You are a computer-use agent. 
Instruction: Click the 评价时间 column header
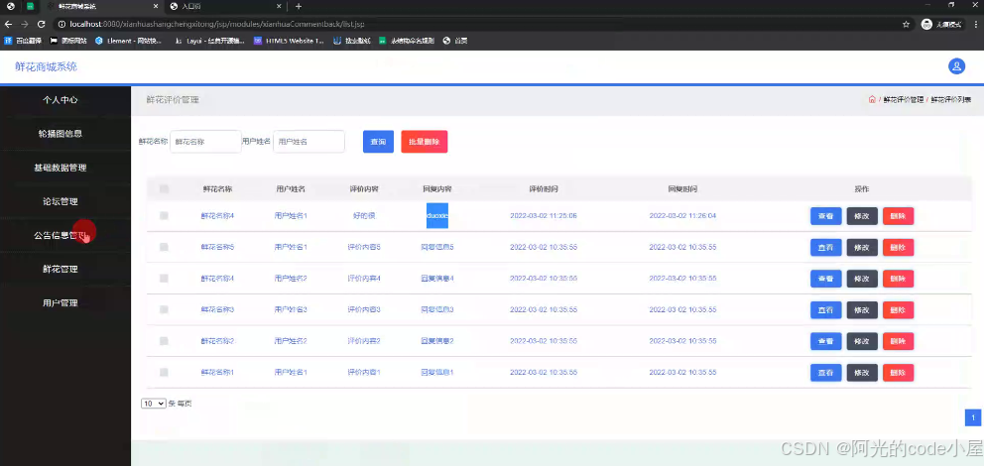point(544,188)
